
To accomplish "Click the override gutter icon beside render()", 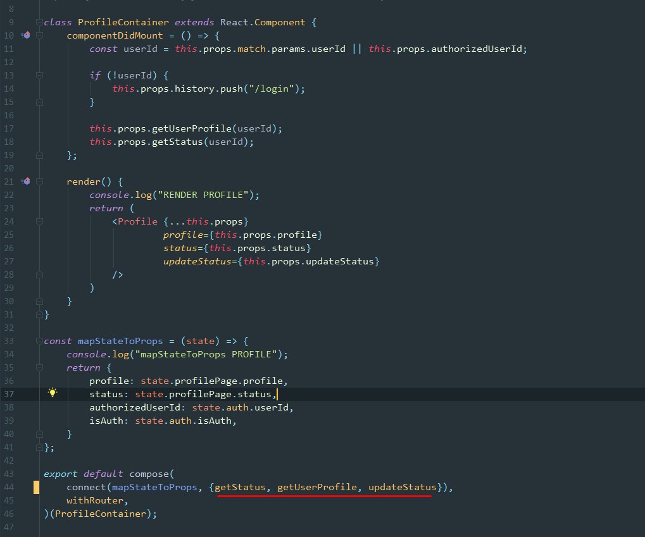I will pyautogui.click(x=25, y=182).
